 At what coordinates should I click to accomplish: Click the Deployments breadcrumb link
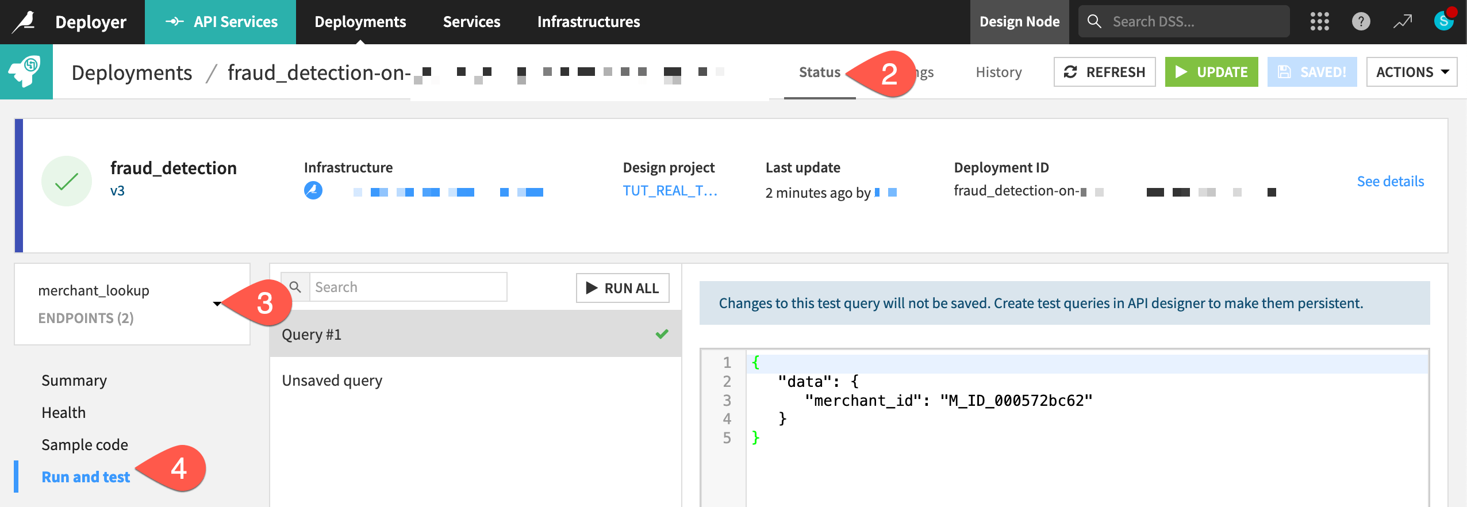132,73
